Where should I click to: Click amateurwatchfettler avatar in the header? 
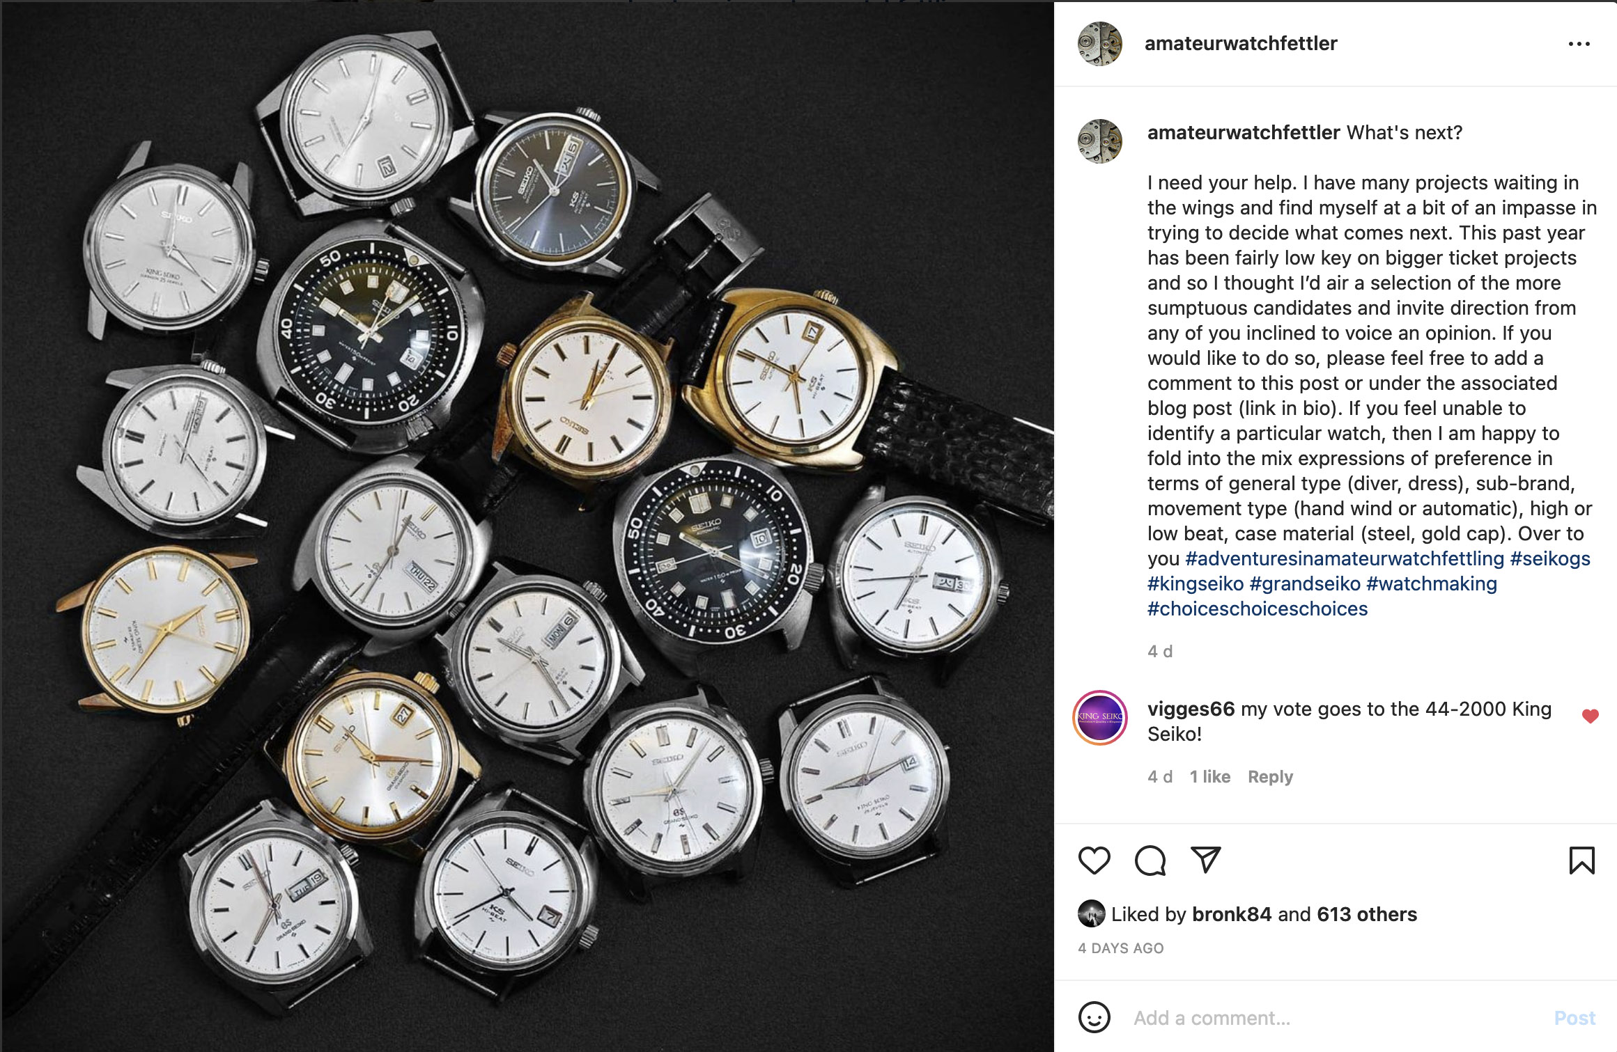coord(1099,44)
